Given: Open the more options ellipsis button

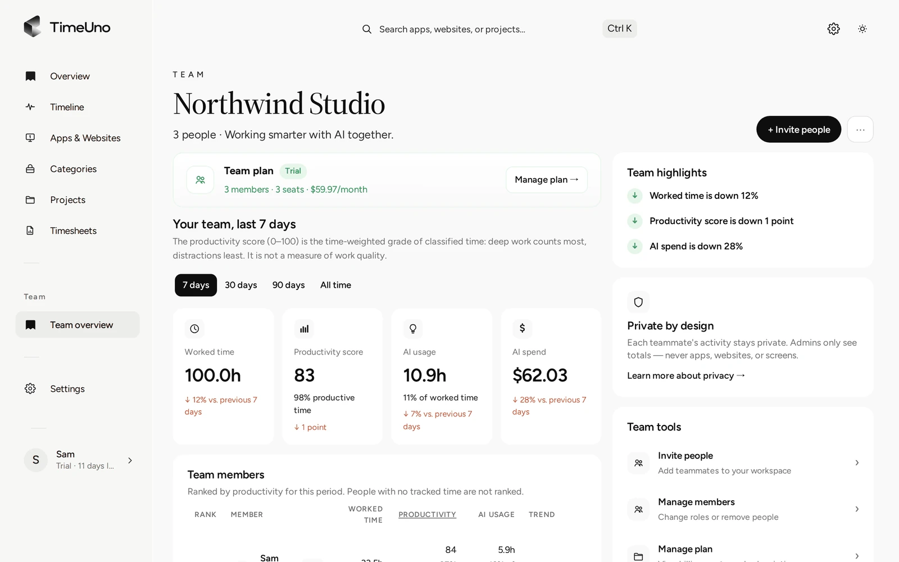Looking at the screenshot, I should (860, 129).
